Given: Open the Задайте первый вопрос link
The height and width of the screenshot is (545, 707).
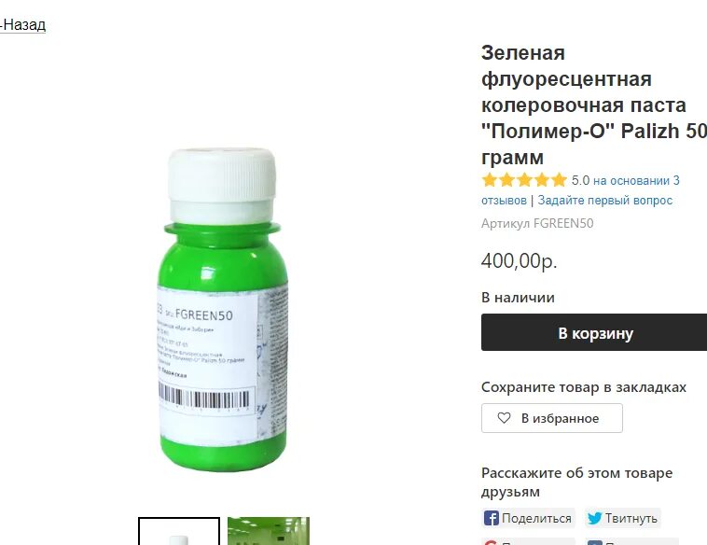Looking at the screenshot, I should pyautogui.click(x=605, y=201).
